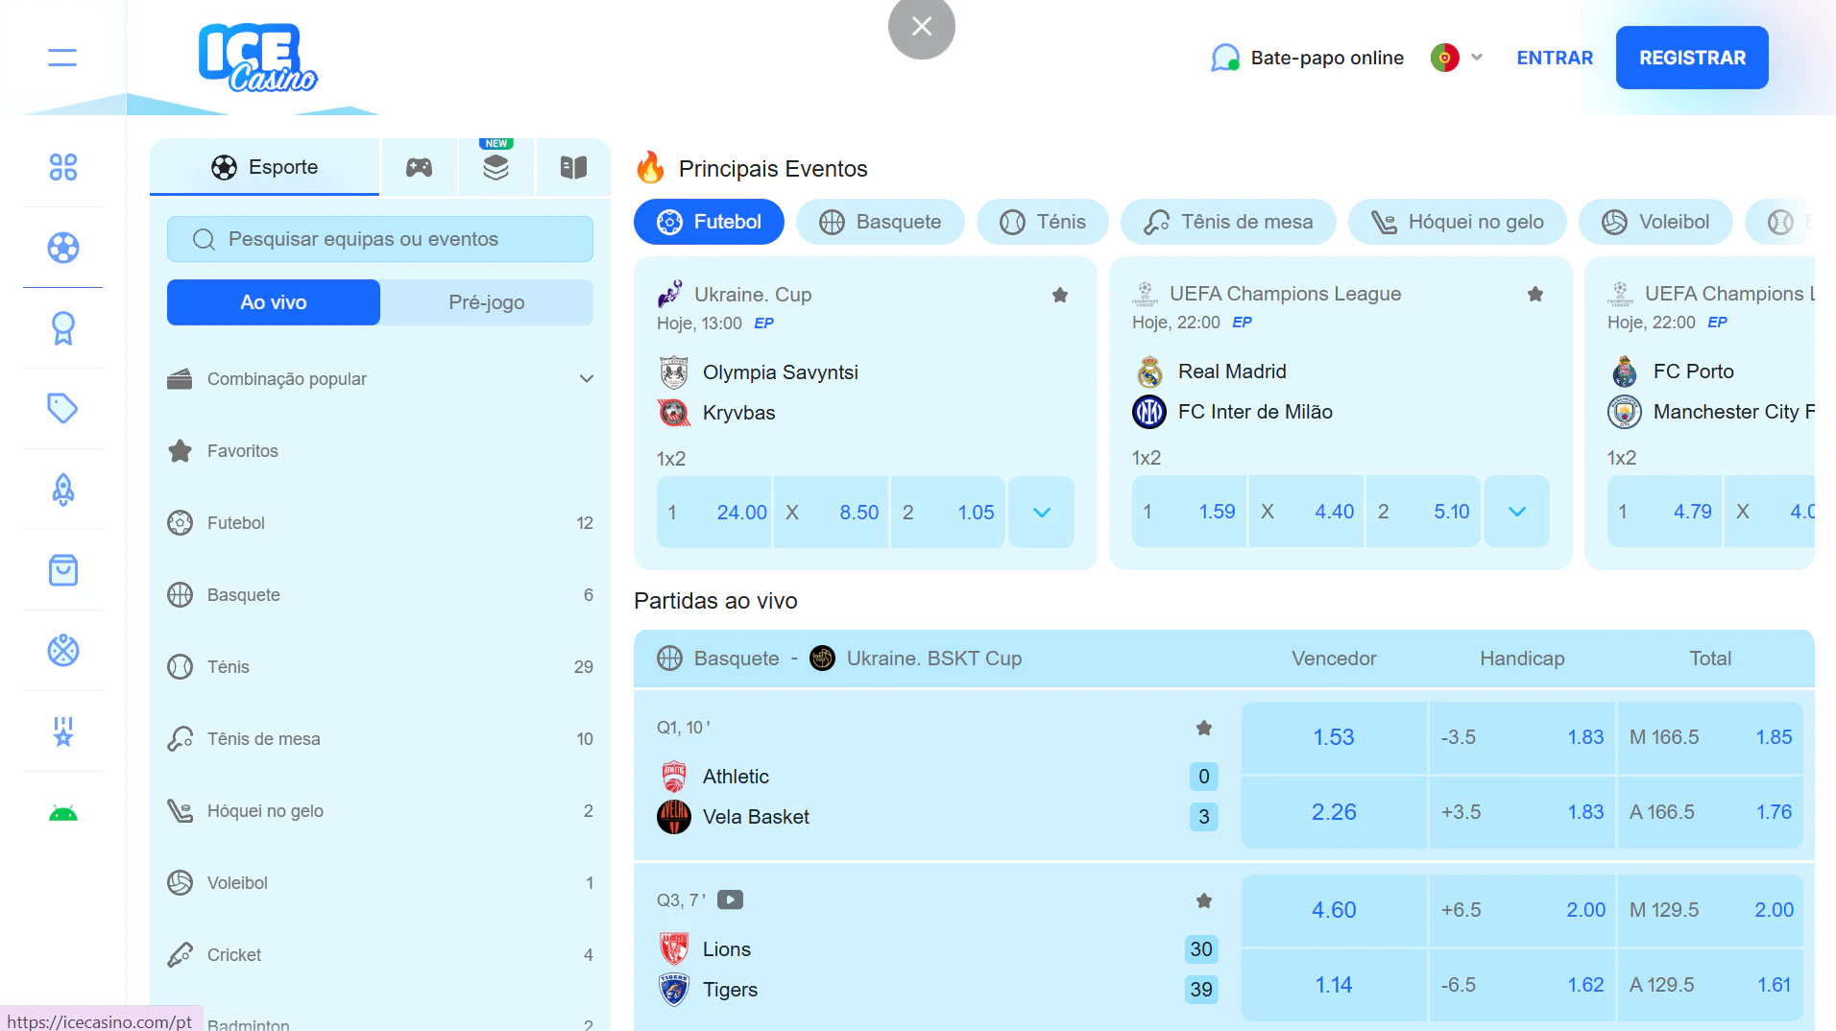Open the language flag dropdown

tap(1457, 58)
